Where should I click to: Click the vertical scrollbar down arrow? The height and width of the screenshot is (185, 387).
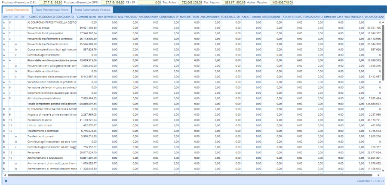(383, 171)
